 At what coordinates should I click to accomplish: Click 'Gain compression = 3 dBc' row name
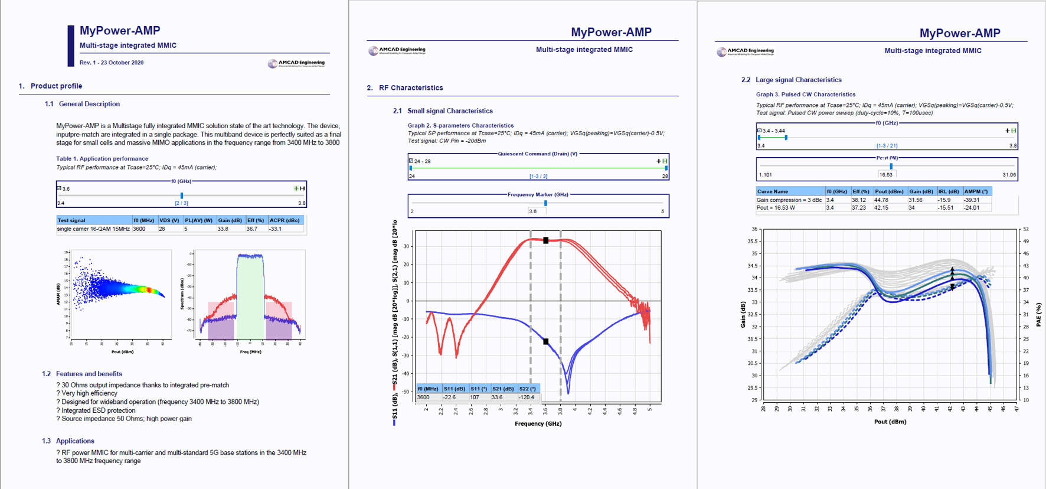(x=790, y=200)
